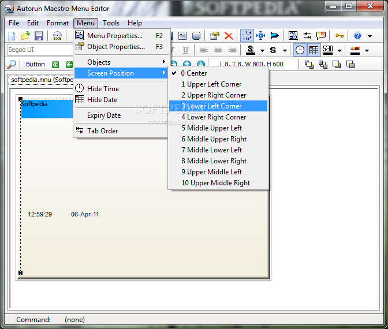Viewport: 388px width, 329px height.
Task: Click the bold S shadow icon
Action: (273, 50)
